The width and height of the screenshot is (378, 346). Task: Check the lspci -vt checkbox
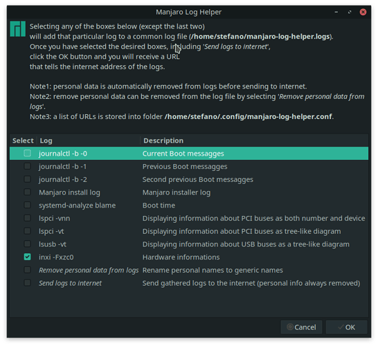tap(27, 231)
